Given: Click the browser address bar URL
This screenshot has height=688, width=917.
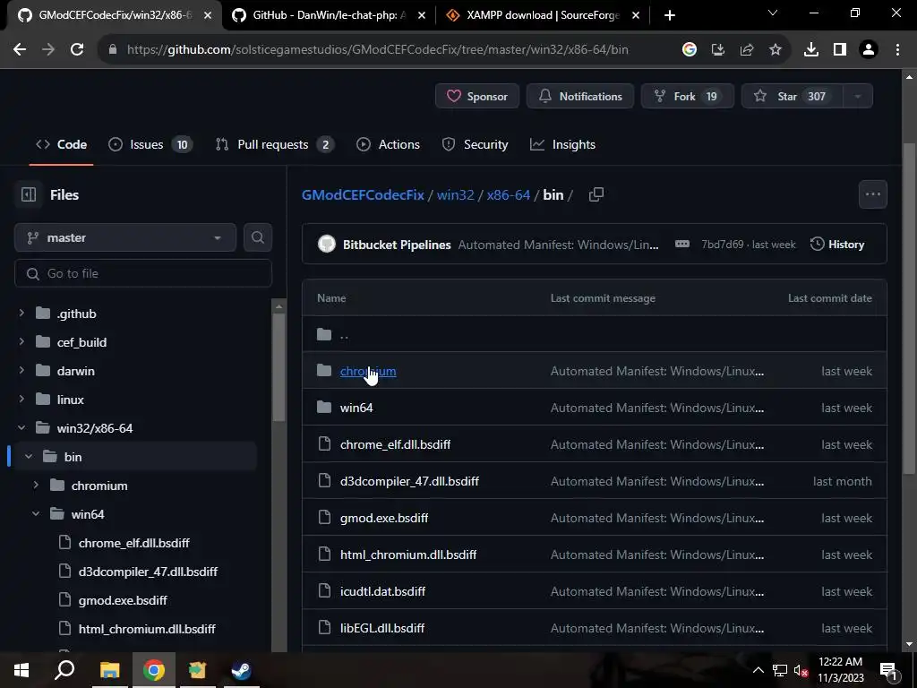Looking at the screenshot, I should (x=377, y=50).
